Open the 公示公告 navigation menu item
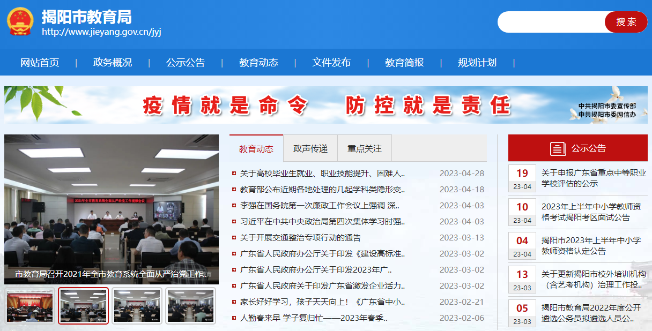This screenshot has height=331, width=652. coord(186,63)
